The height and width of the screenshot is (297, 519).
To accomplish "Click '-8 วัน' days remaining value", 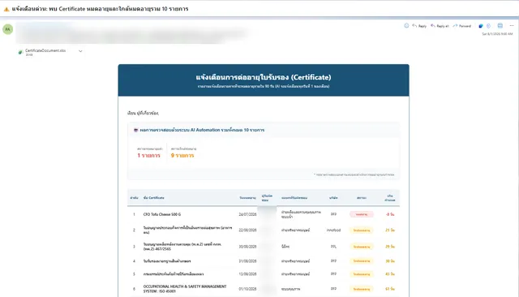I will (x=389, y=214).
